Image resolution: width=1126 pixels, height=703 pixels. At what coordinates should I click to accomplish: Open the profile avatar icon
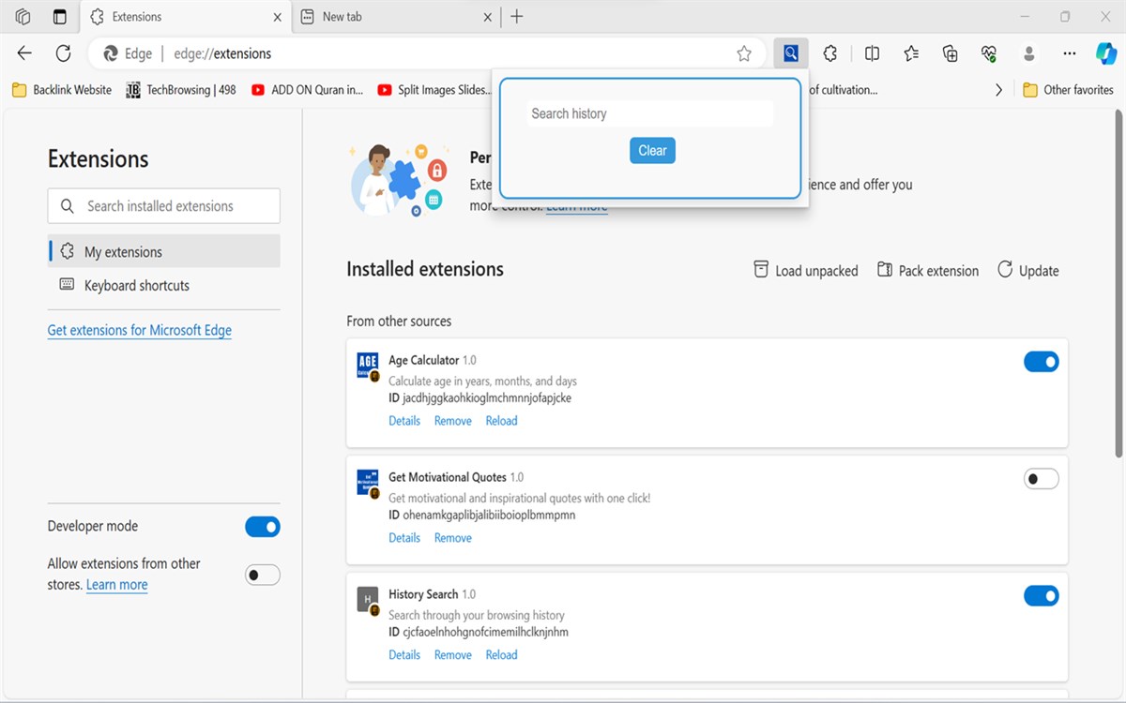1029,53
